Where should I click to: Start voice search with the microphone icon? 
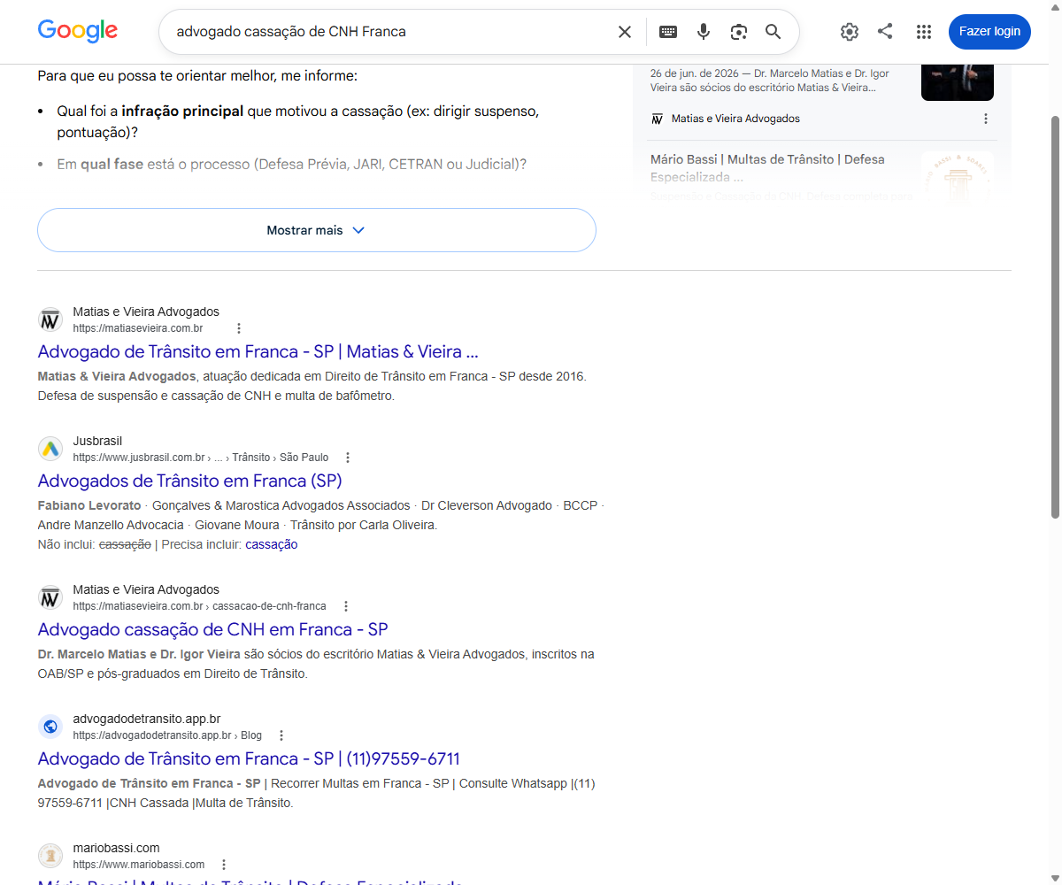coord(704,32)
